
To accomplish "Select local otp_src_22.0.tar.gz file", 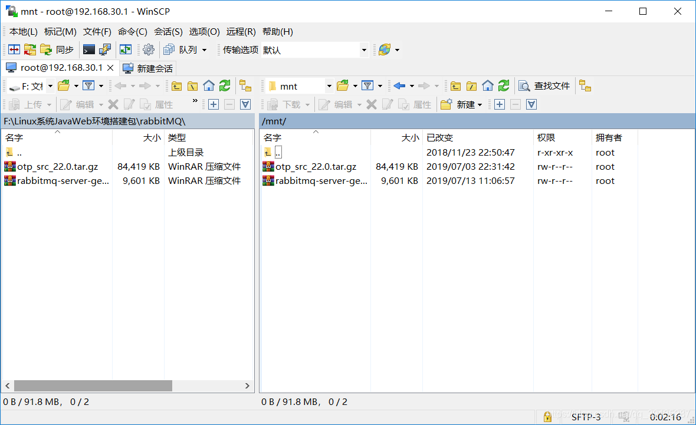I will click(57, 166).
